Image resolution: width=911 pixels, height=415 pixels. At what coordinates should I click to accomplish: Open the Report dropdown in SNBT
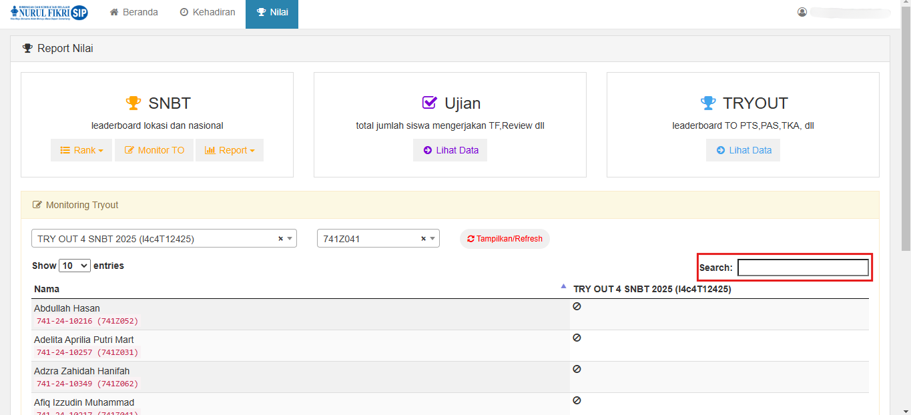(x=229, y=150)
